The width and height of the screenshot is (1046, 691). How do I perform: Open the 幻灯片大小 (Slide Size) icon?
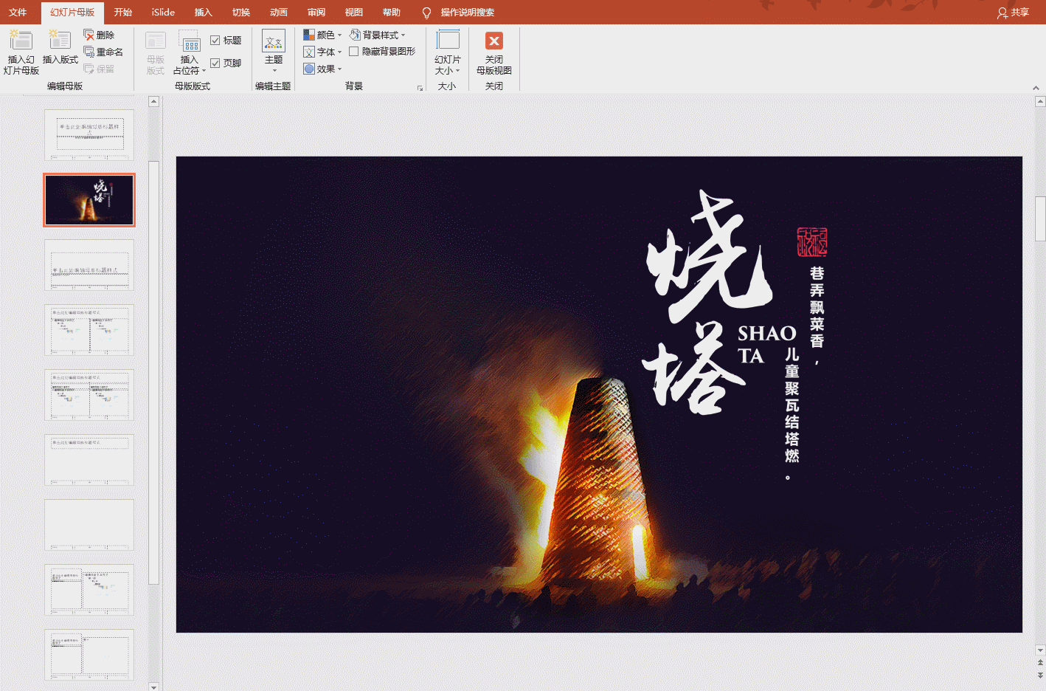(x=447, y=52)
